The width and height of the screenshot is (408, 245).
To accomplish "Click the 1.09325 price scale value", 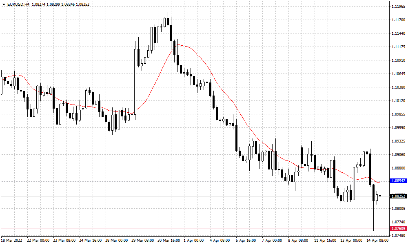I will tap(398, 141).
